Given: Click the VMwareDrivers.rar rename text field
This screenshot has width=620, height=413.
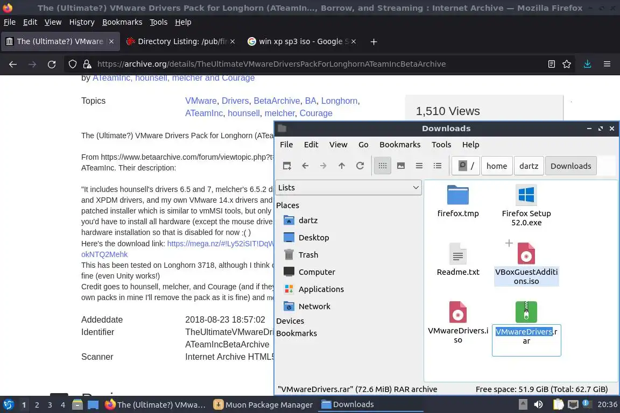Looking at the screenshot, I should [x=526, y=340].
